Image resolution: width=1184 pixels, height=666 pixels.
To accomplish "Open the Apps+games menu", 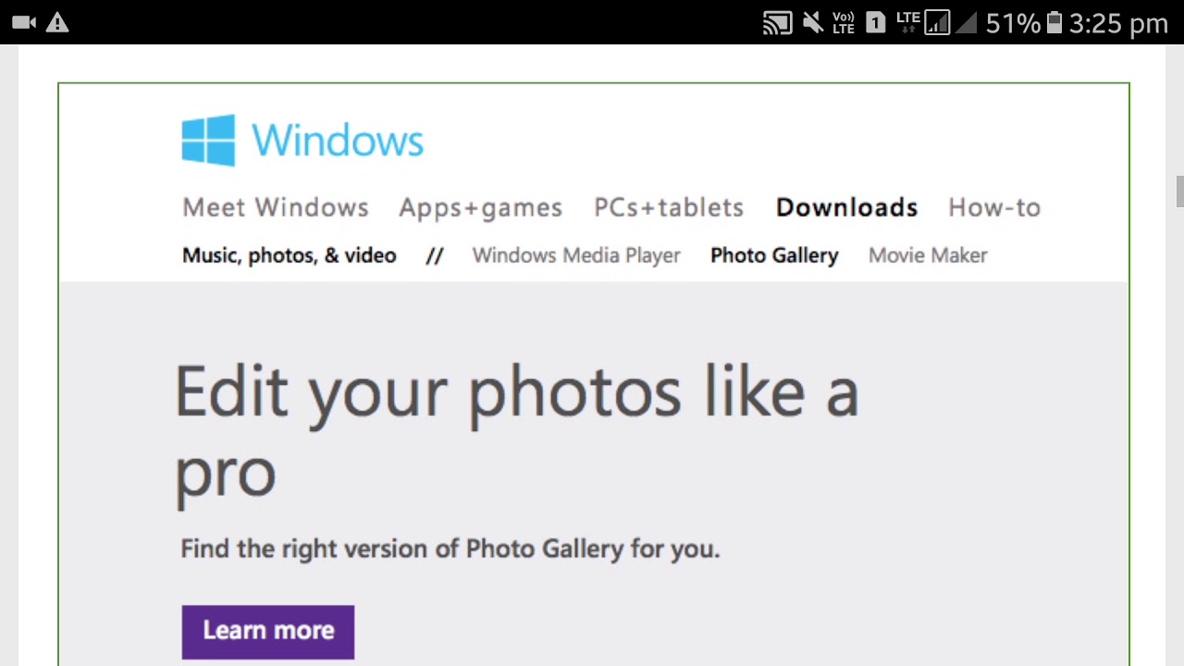I will [x=480, y=207].
